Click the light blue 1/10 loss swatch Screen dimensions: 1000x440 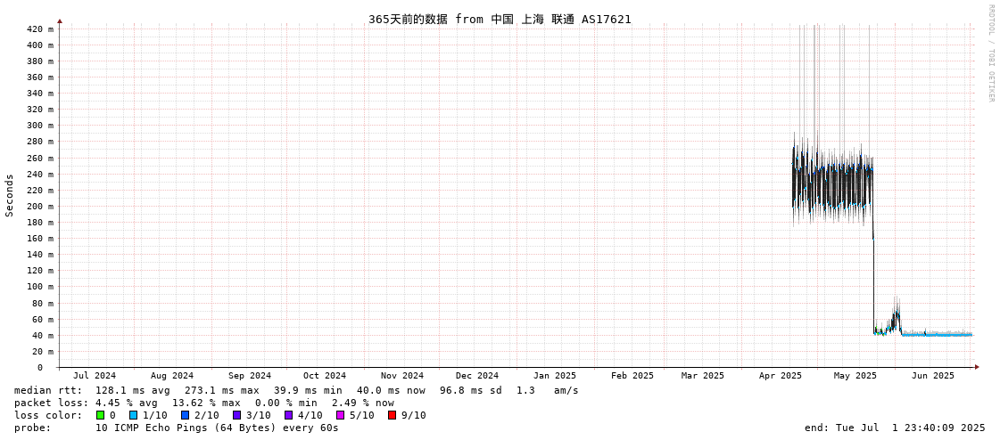click(x=133, y=415)
